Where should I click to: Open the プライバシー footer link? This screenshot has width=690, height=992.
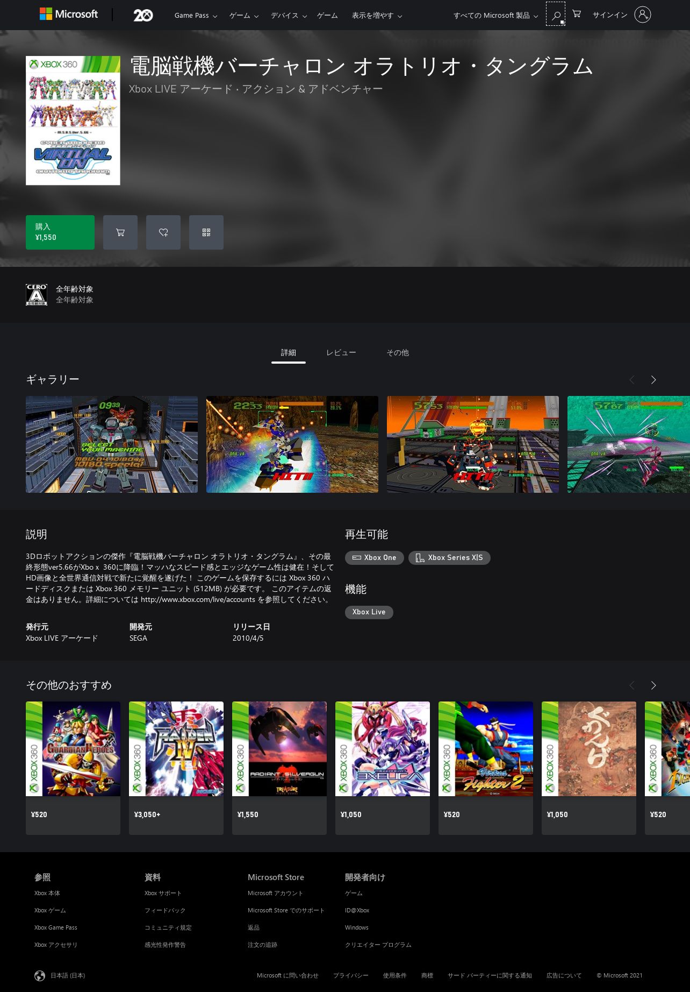[351, 976]
